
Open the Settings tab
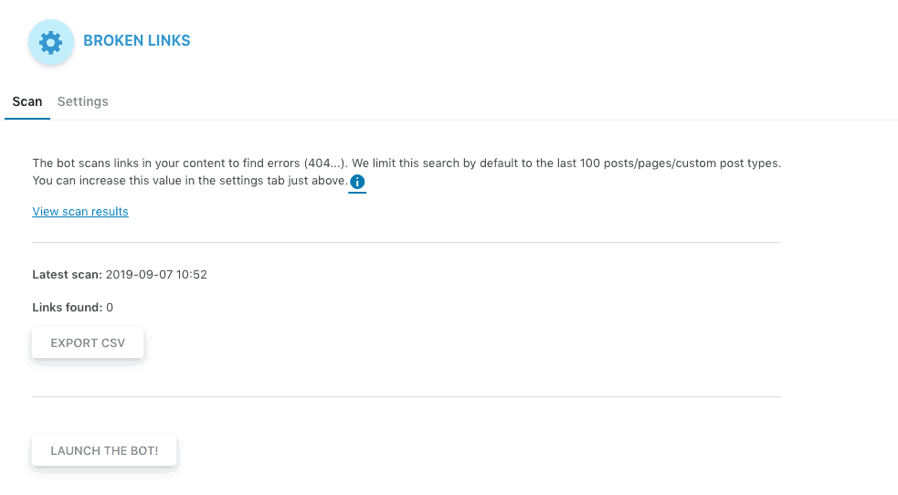click(x=82, y=102)
